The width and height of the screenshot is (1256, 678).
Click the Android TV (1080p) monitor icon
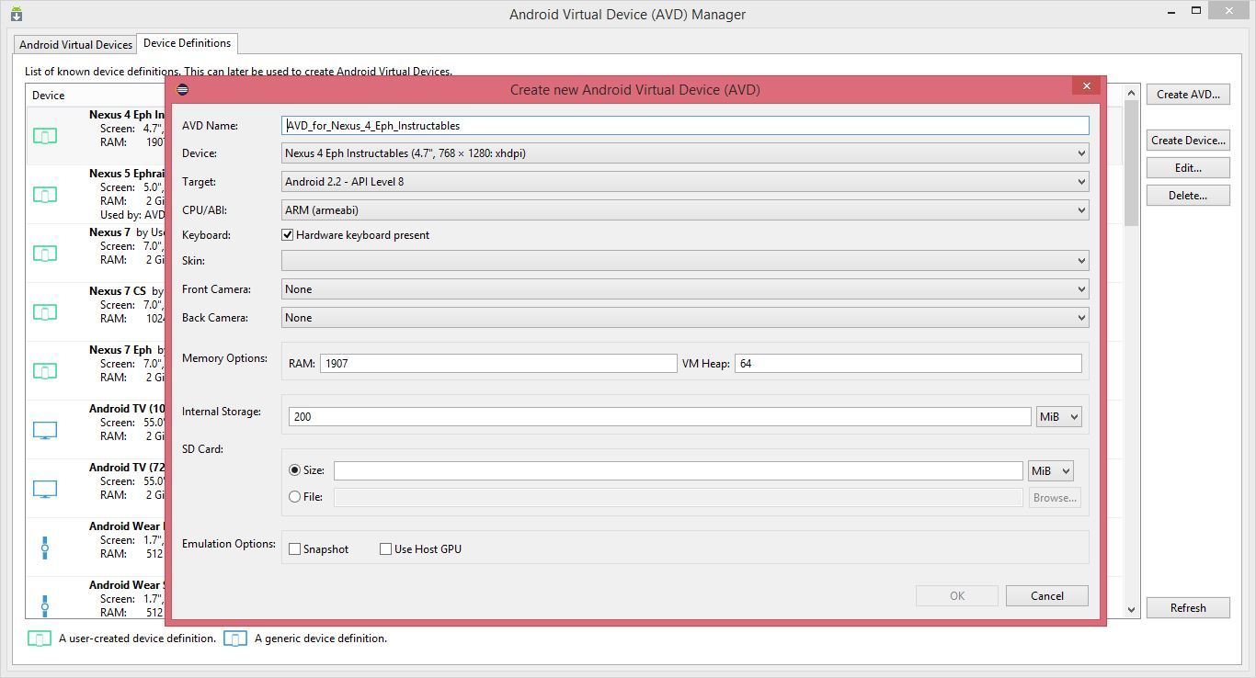pyautogui.click(x=43, y=429)
